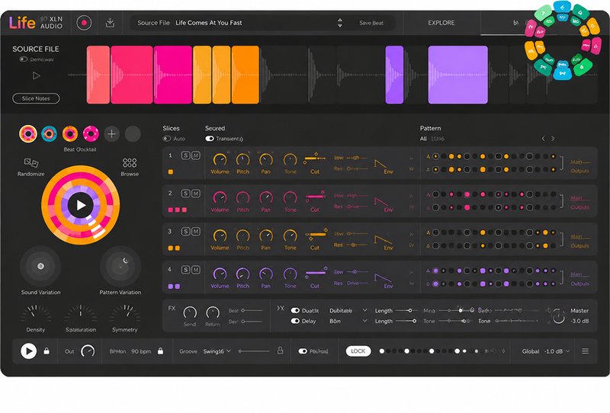The height and width of the screenshot is (413, 610).
Task: Click the FX Return knob
Action: click(x=213, y=312)
